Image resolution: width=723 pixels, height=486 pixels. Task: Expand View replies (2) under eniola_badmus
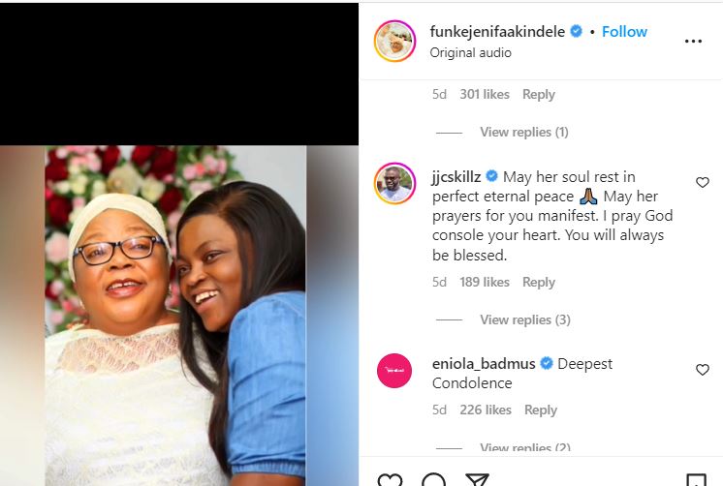524,447
